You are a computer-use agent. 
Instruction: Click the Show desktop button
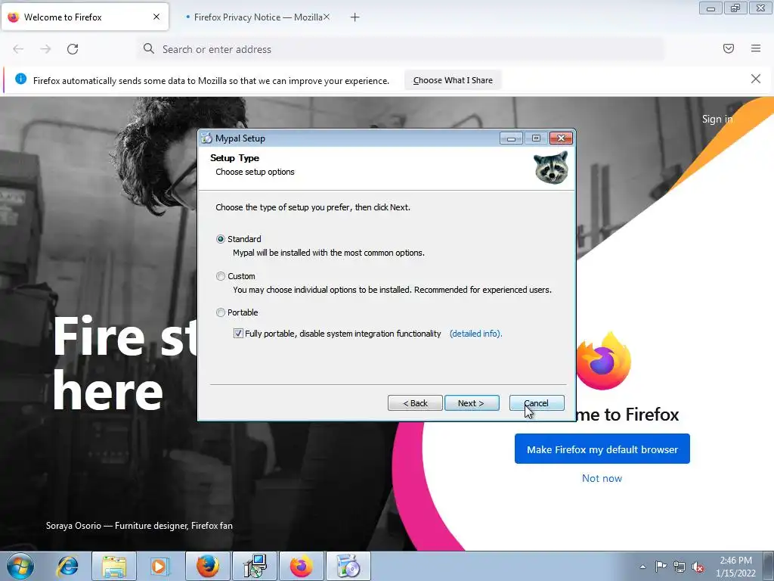point(769,566)
